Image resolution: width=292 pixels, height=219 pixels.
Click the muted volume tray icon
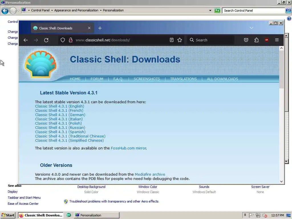(x=265, y=216)
